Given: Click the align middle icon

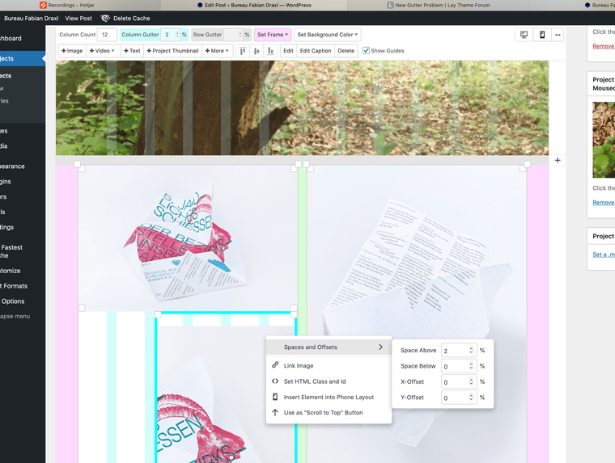Looking at the screenshot, I should (257, 51).
